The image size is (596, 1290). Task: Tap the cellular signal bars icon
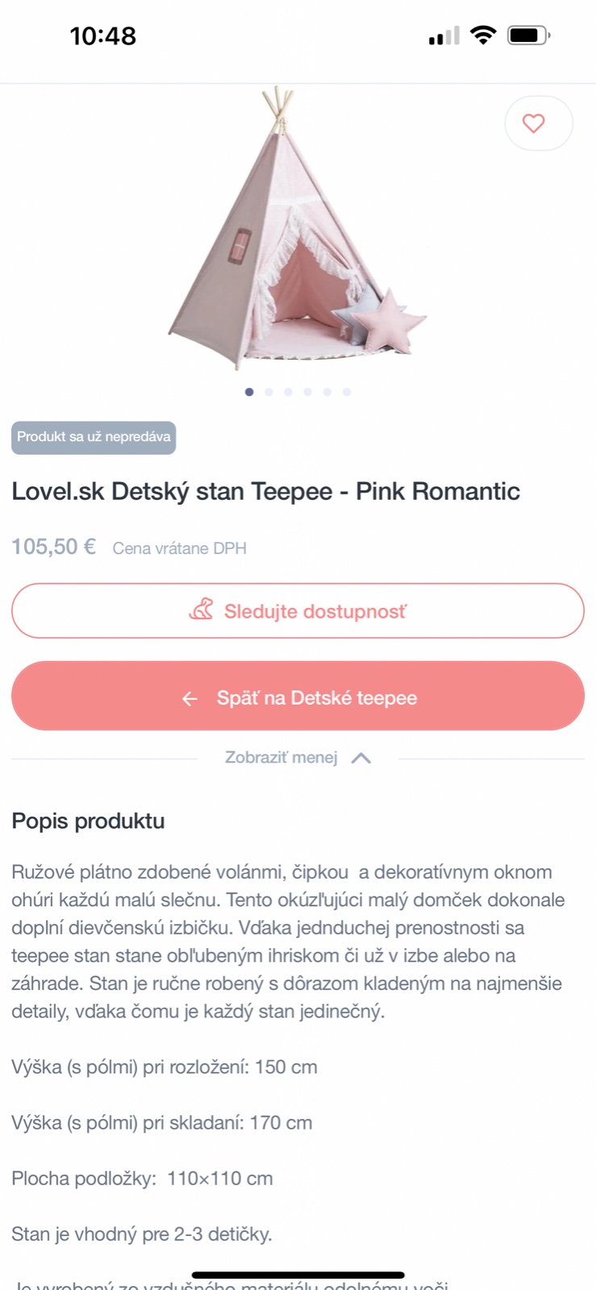tap(444, 36)
